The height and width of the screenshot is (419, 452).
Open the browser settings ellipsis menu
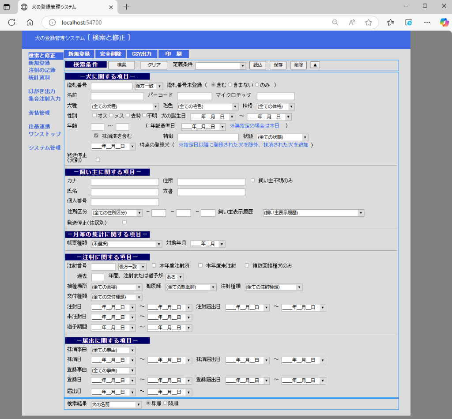[x=427, y=23]
